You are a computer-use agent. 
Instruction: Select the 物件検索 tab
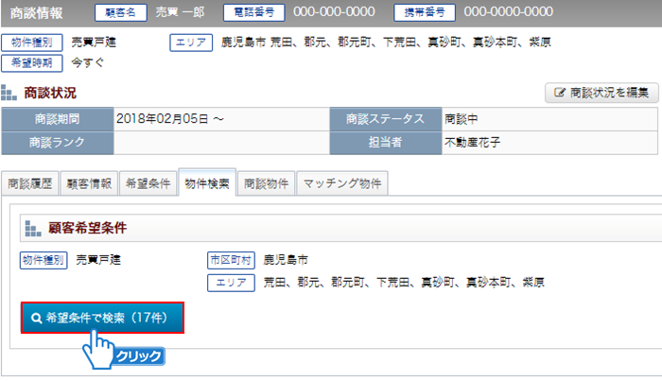206,183
